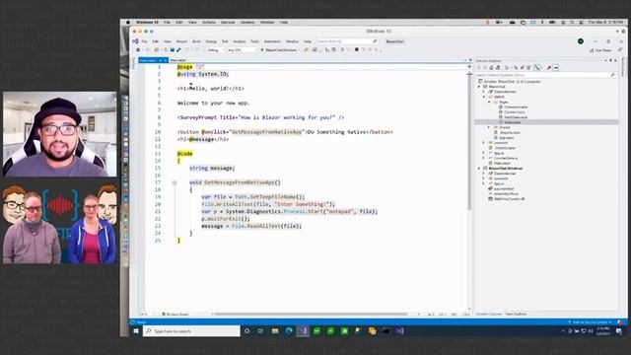Screen dimensions: 631x355
Task: Collapse the BlazorChat.Windows project node
Action: (479, 169)
